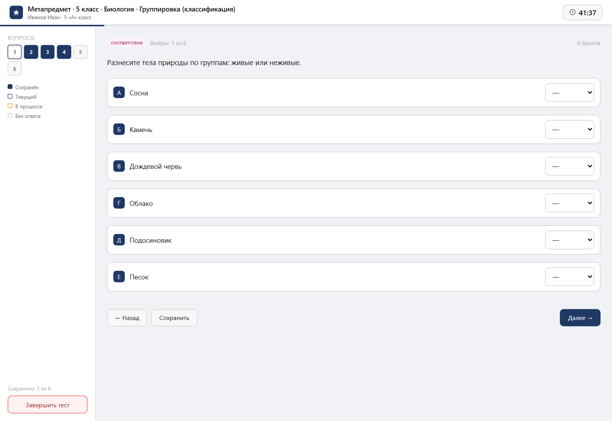Click the В процессе legend marker

(10, 106)
